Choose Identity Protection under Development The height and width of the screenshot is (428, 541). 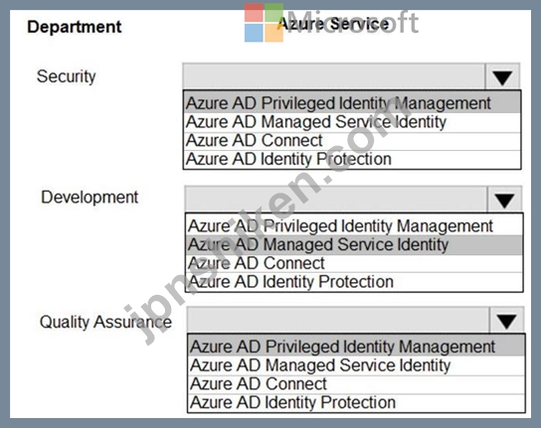[x=354, y=282]
